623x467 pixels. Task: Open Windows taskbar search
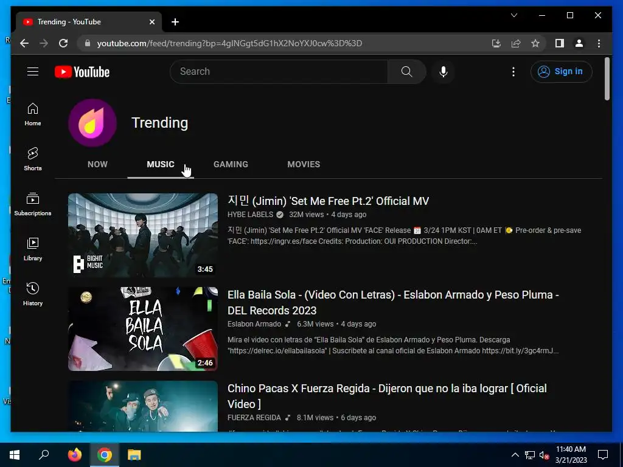point(44,455)
